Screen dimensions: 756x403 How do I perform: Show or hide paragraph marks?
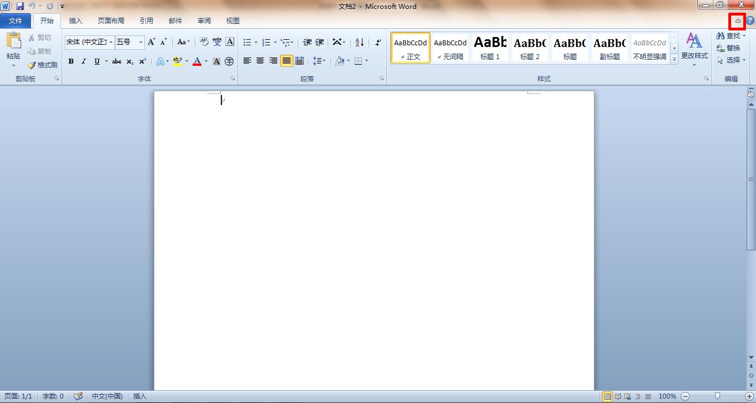[378, 42]
